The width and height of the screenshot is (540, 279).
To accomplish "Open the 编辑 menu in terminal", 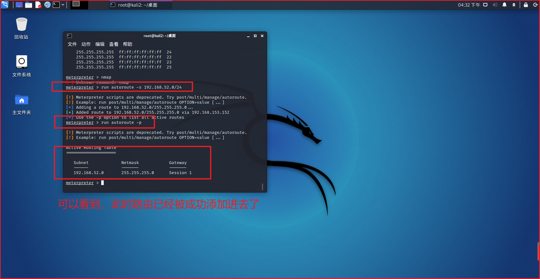I will pos(100,44).
